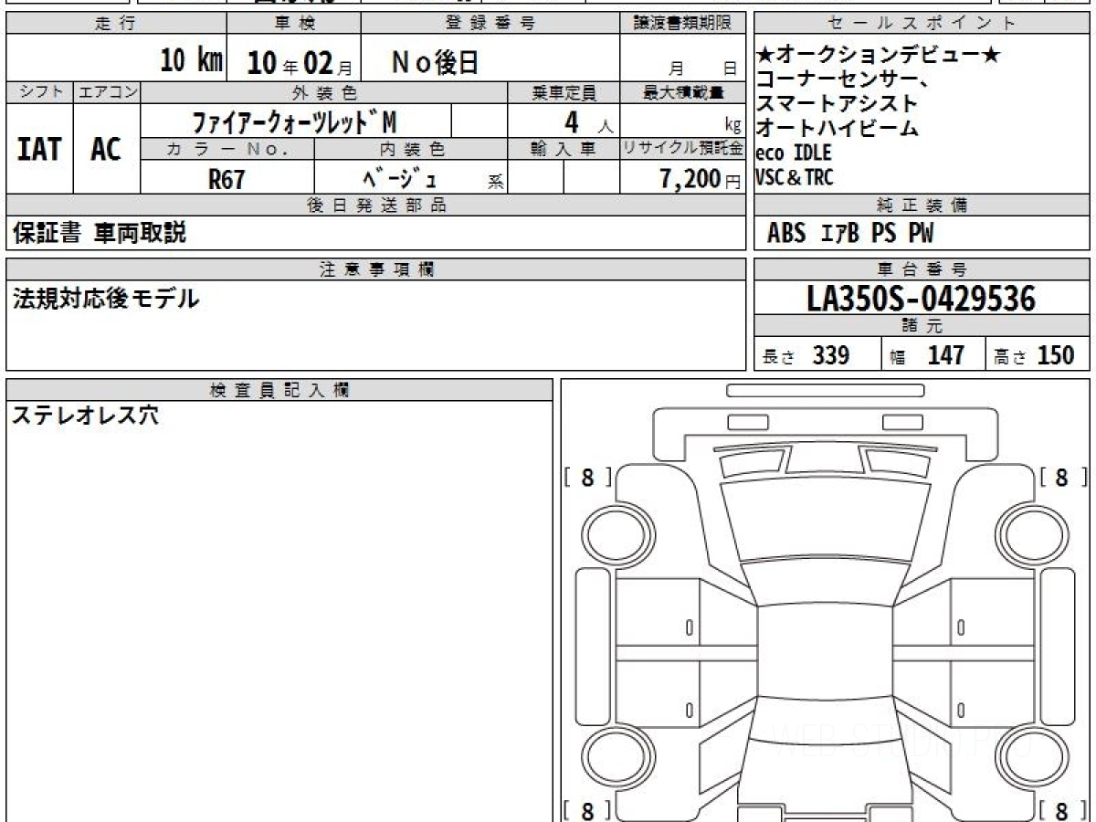
Task: Click the セールスポイント header
Action: [x=922, y=25]
